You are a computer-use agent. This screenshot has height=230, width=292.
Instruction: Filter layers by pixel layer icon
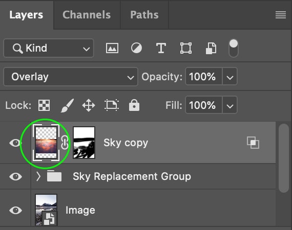(x=112, y=48)
